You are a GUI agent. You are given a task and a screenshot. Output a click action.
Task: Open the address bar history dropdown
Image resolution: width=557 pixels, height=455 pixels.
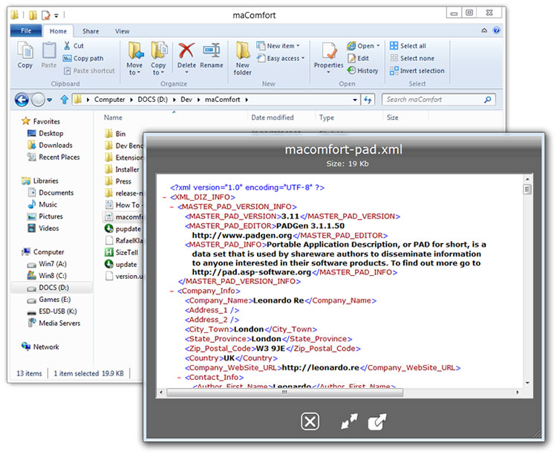pyautogui.click(x=355, y=100)
